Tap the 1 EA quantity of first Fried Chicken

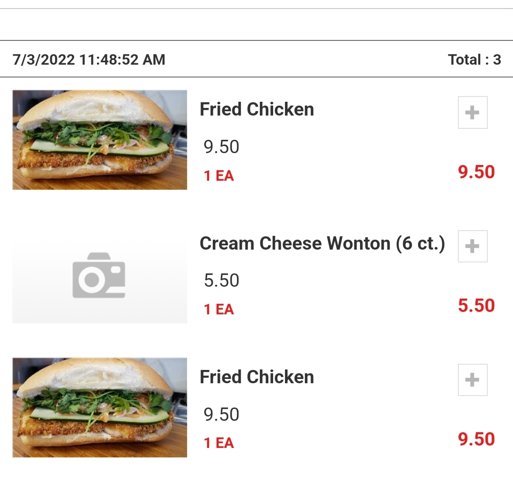click(218, 176)
